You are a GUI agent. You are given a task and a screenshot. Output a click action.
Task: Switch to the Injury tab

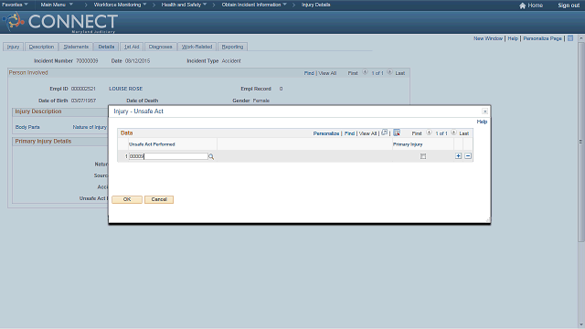(x=14, y=47)
